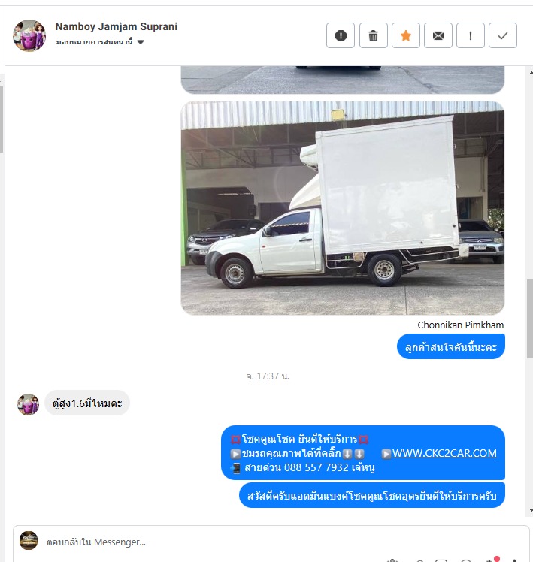This screenshot has width=533, height=562.
Task: Toggle the orange star follow-up marker
Action: [406, 35]
